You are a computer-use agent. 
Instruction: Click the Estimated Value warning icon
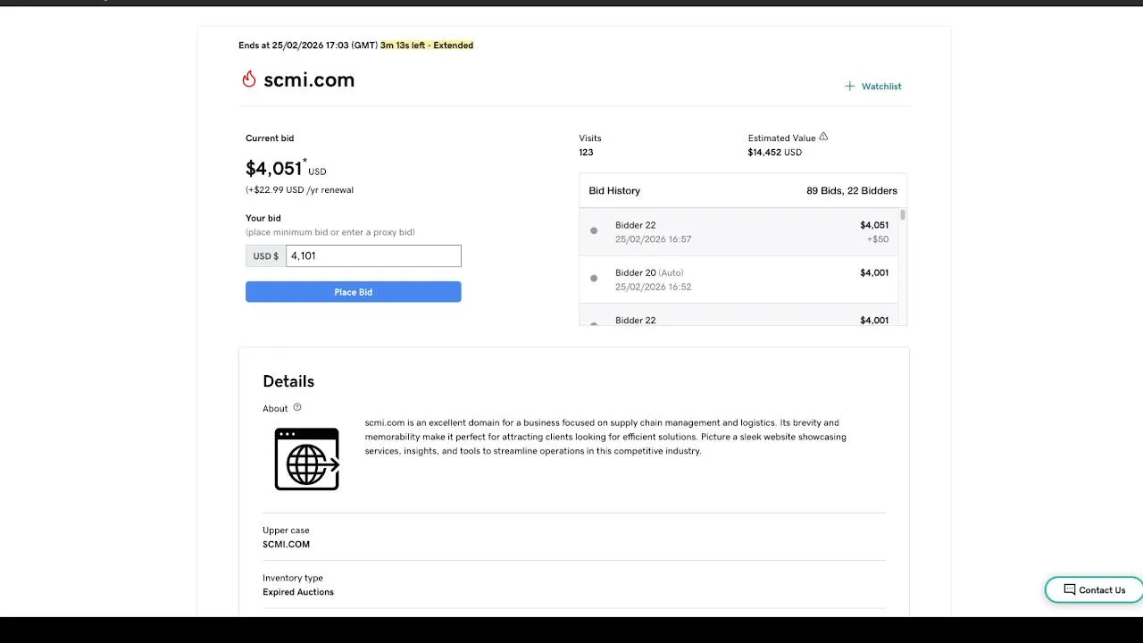[x=823, y=137]
